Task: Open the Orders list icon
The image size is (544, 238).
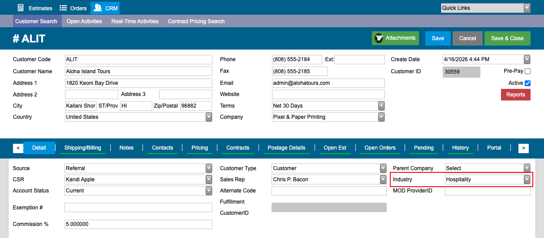Action: 63,8
